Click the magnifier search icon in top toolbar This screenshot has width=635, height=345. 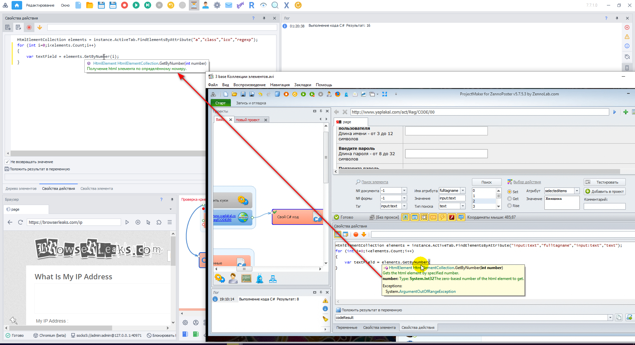tap(275, 5)
